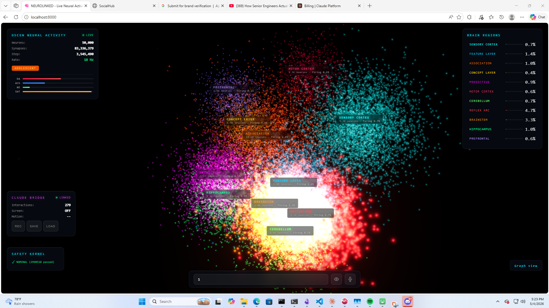The width and height of the screenshot is (549, 308).
Task: Select HIPPOCAMPUS in Brain Regions list
Action: (502, 129)
